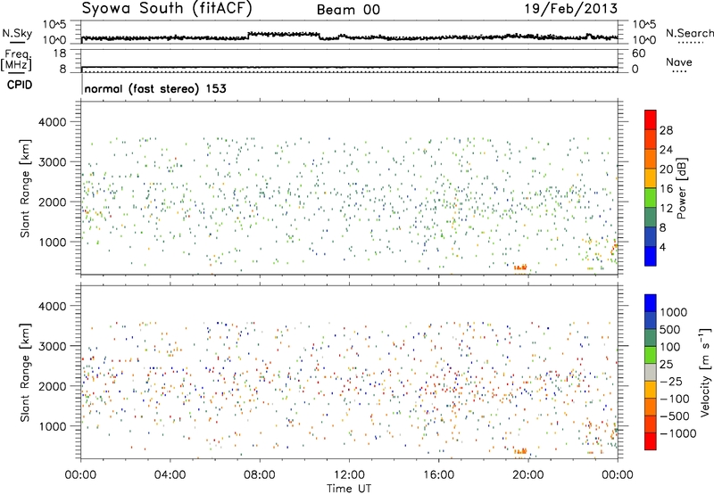Pick the red top segment of Power colorbar

651,120
